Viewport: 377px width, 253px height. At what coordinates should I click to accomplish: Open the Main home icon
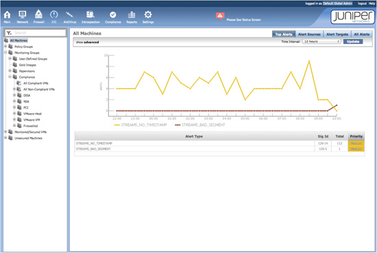point(8,15)
